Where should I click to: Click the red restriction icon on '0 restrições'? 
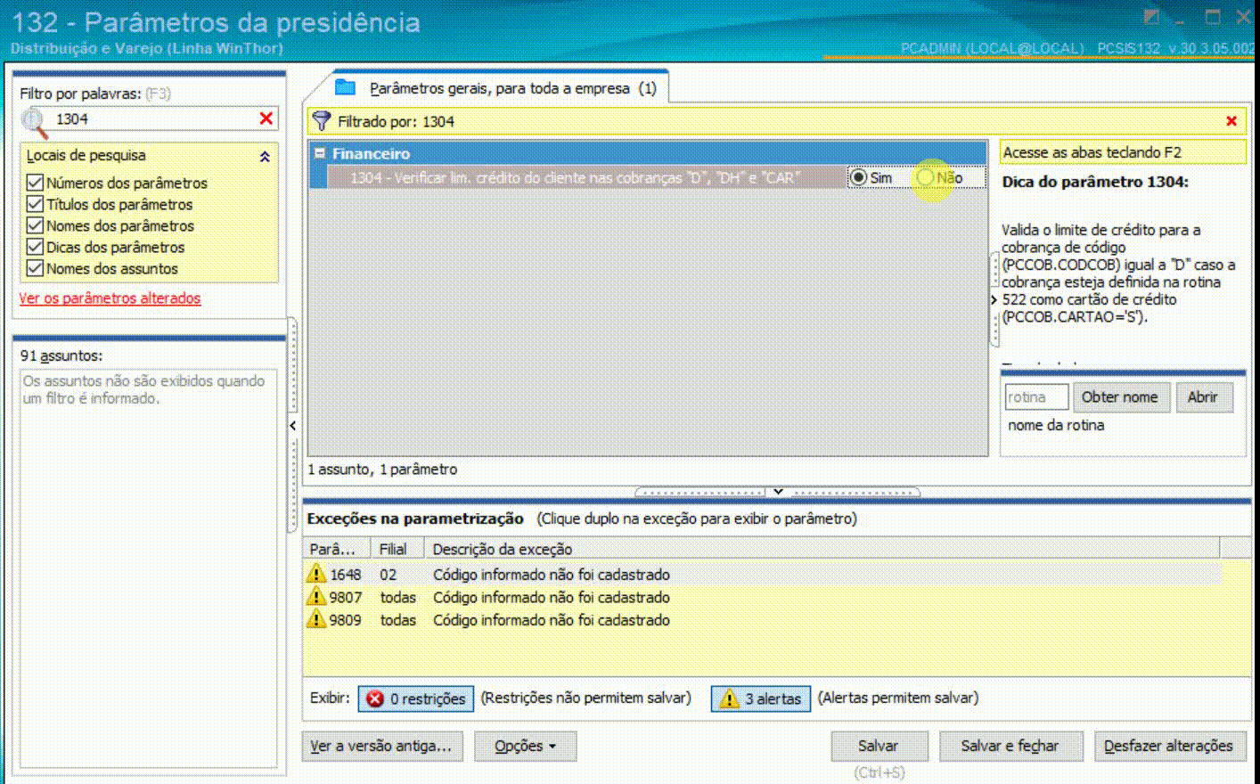[x=375, y=698]
